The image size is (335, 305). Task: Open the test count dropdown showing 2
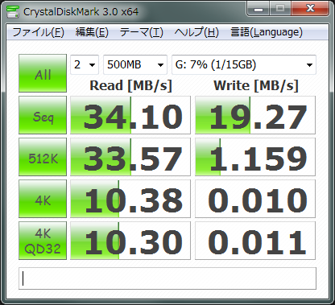pyautogui.click(x=85, y=64)
